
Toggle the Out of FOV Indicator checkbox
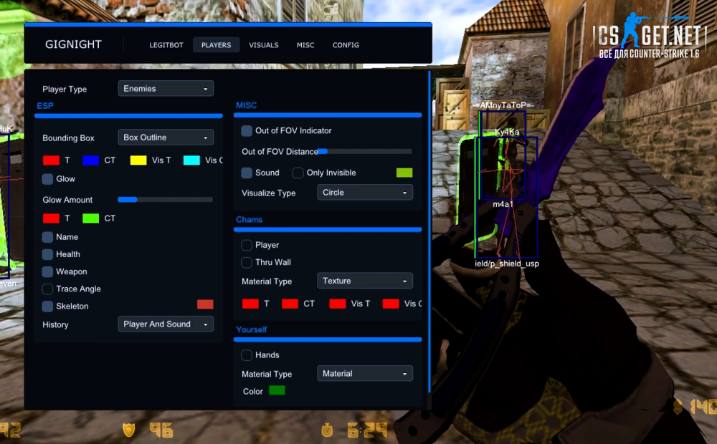pos(247,131)
